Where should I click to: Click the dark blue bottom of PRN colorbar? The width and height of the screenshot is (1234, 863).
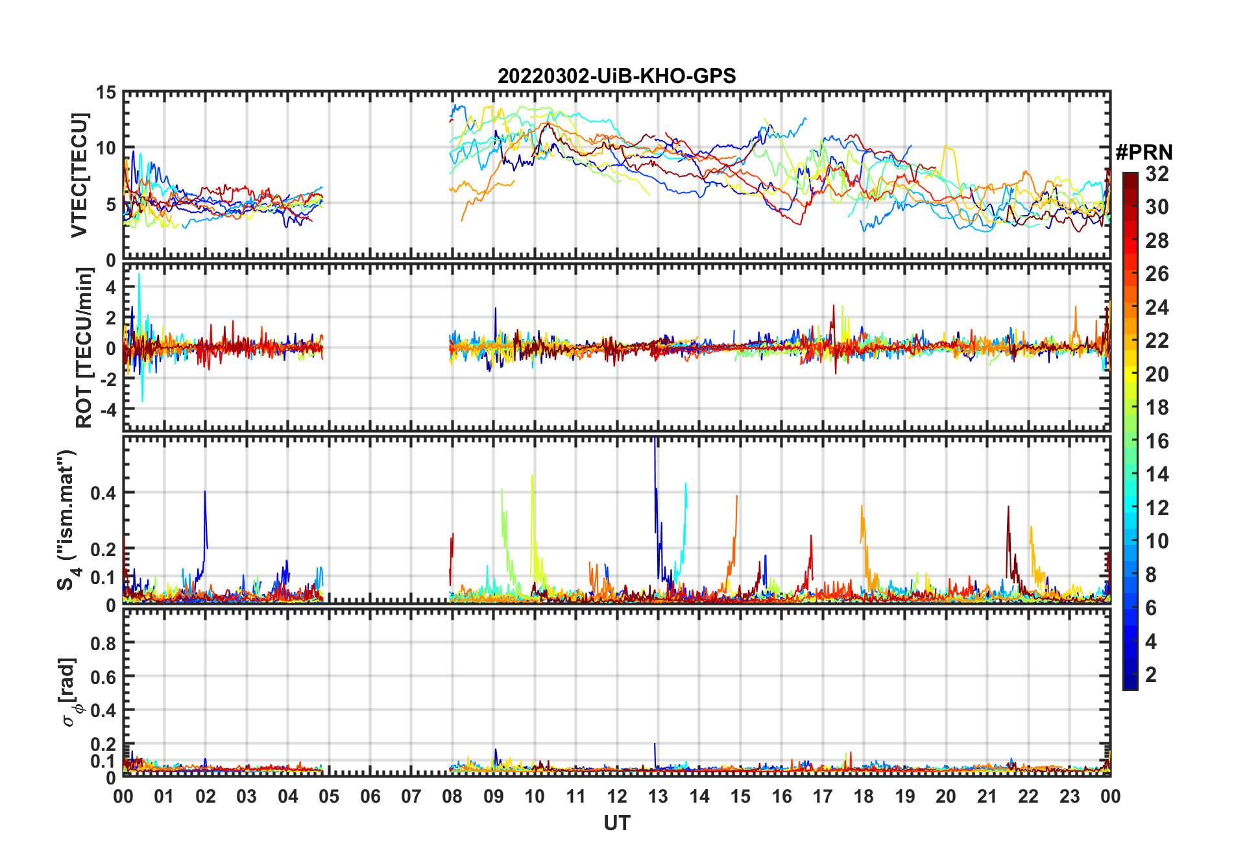coord(1130,681)
